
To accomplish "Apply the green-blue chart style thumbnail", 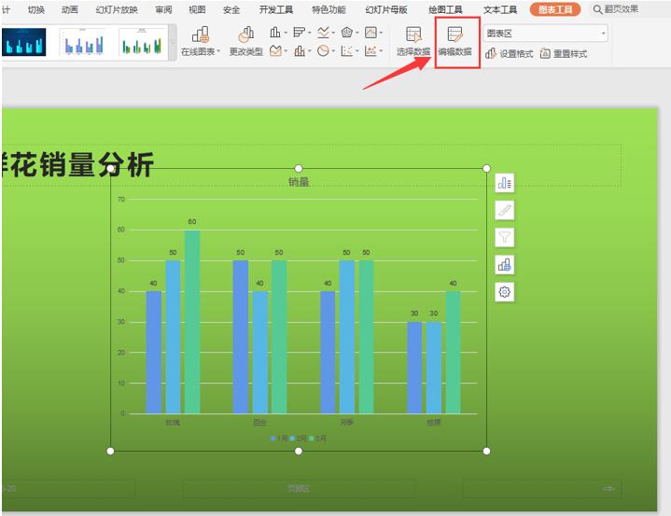I will 142,42.
